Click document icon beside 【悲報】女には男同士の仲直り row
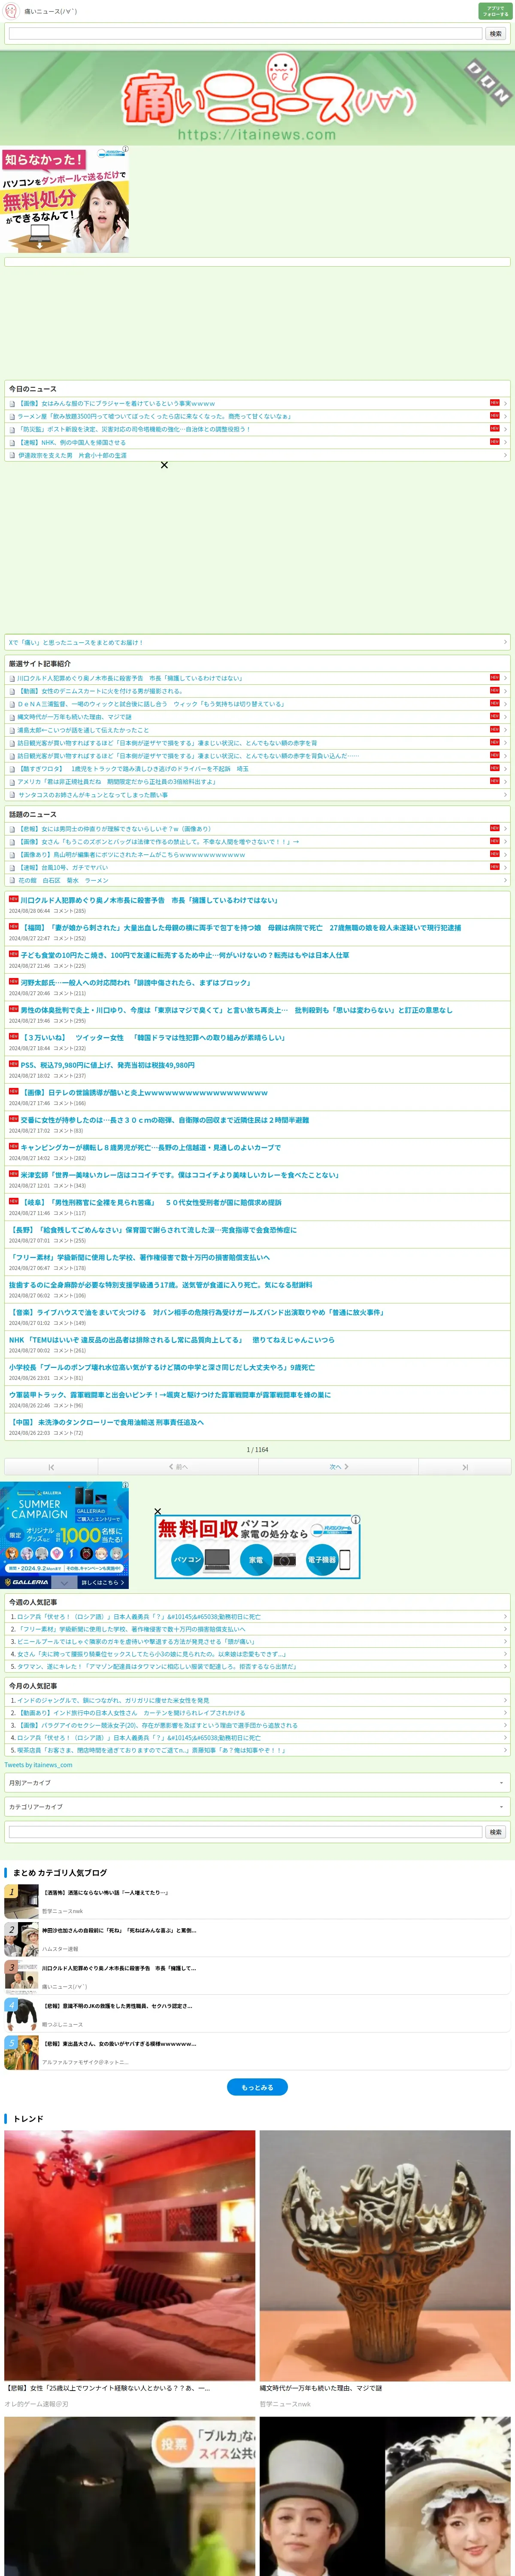This screenshot has width=515, height=2576. (x=12, y=829)
